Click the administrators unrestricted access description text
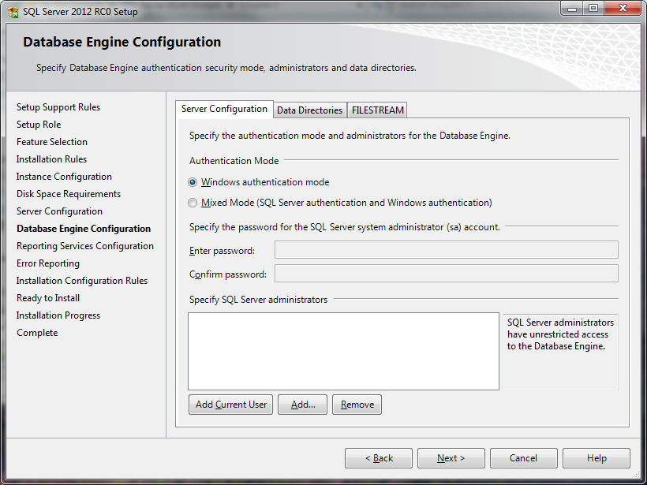647x485 pixels. click(560, 334)
